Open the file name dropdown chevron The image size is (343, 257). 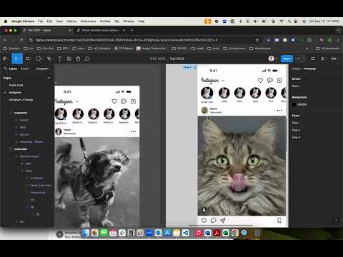[187, 59]
